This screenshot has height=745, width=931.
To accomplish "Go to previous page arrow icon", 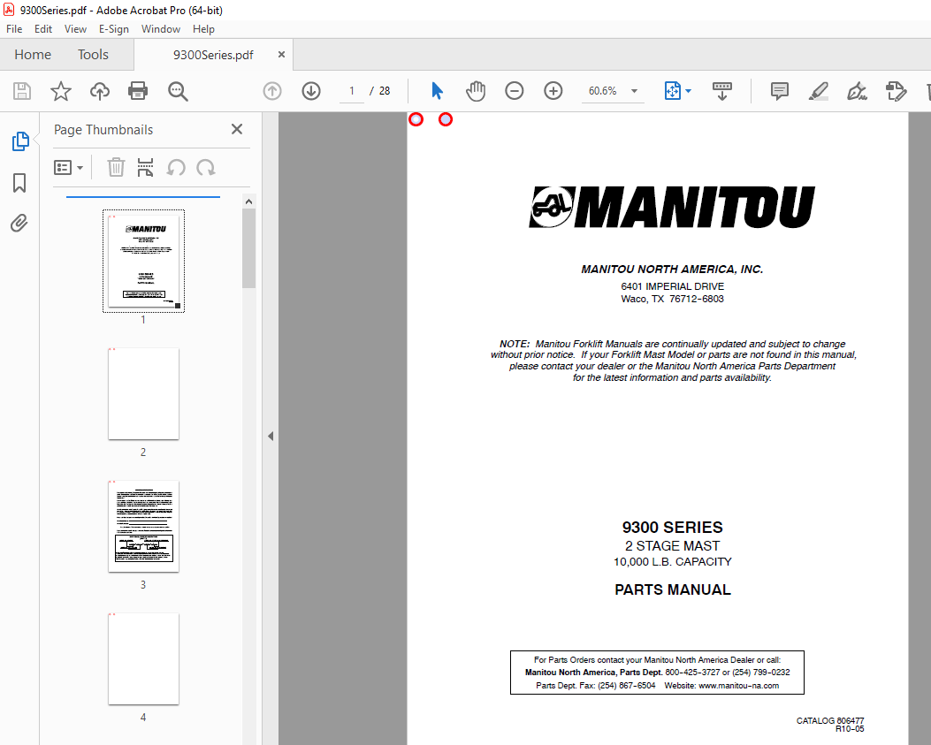I will pyautogui.click(x=272, y=91).
